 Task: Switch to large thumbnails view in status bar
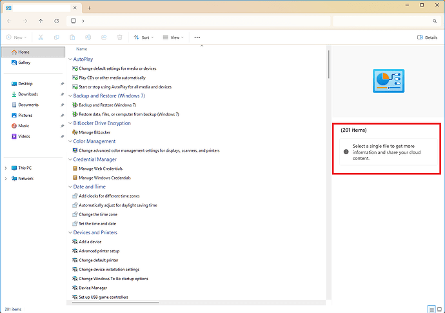coord(439,309)
